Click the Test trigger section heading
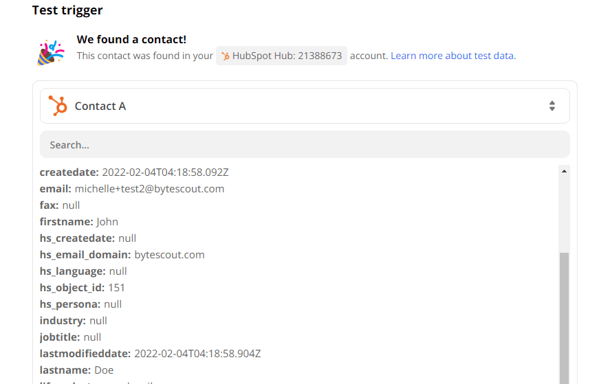The image size is (610, 384). (x=67, y=10)
